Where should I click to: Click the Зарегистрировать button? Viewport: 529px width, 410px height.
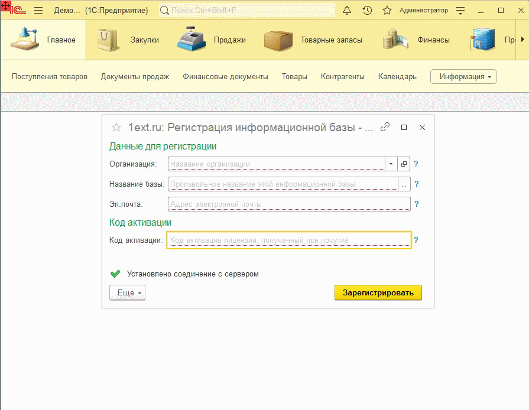(x=378, y=292)
